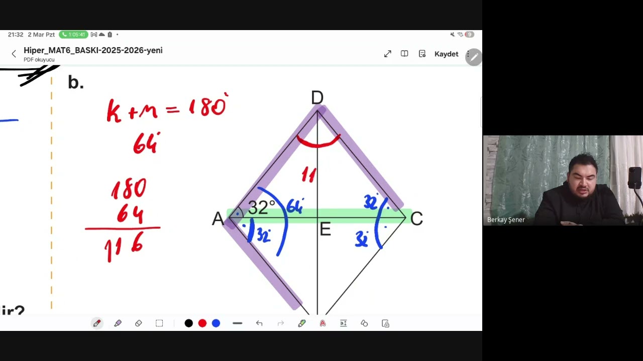Image resolution: width=643 pixels, height=361 pixels.
Task: Click the 'PDF okuyucu' subtitle
Action: pyautogui.click(x=39, y=60)
